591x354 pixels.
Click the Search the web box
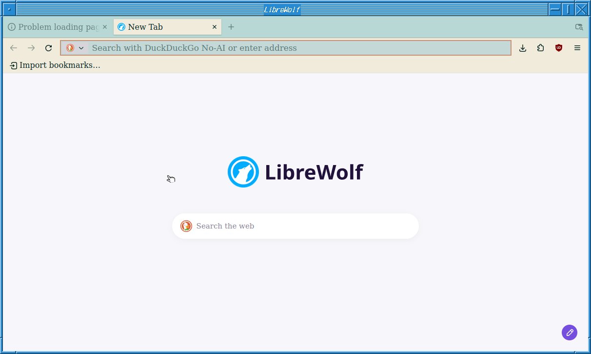[x=295, y=226]
